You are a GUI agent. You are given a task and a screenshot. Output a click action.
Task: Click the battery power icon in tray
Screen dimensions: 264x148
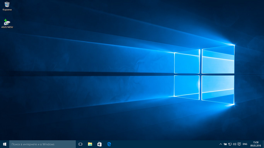pos(225,144)
